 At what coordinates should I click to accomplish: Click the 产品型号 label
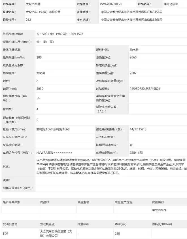coord(83,4)
